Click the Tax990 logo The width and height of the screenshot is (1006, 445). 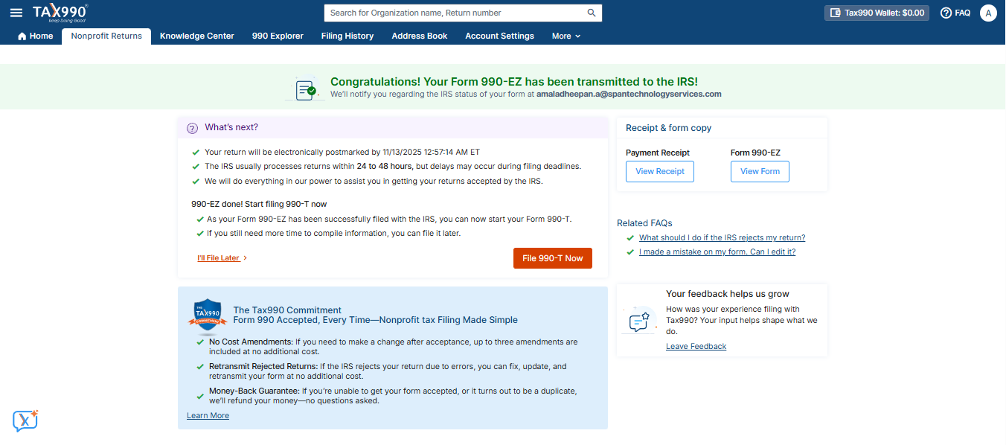[60, 13]
